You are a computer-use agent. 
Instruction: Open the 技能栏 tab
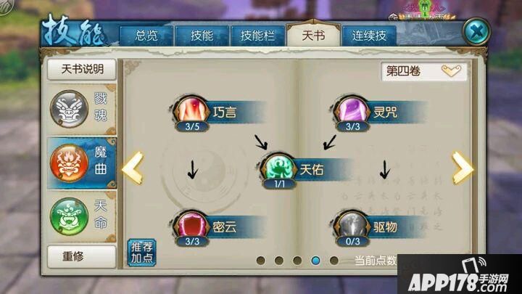257,36
